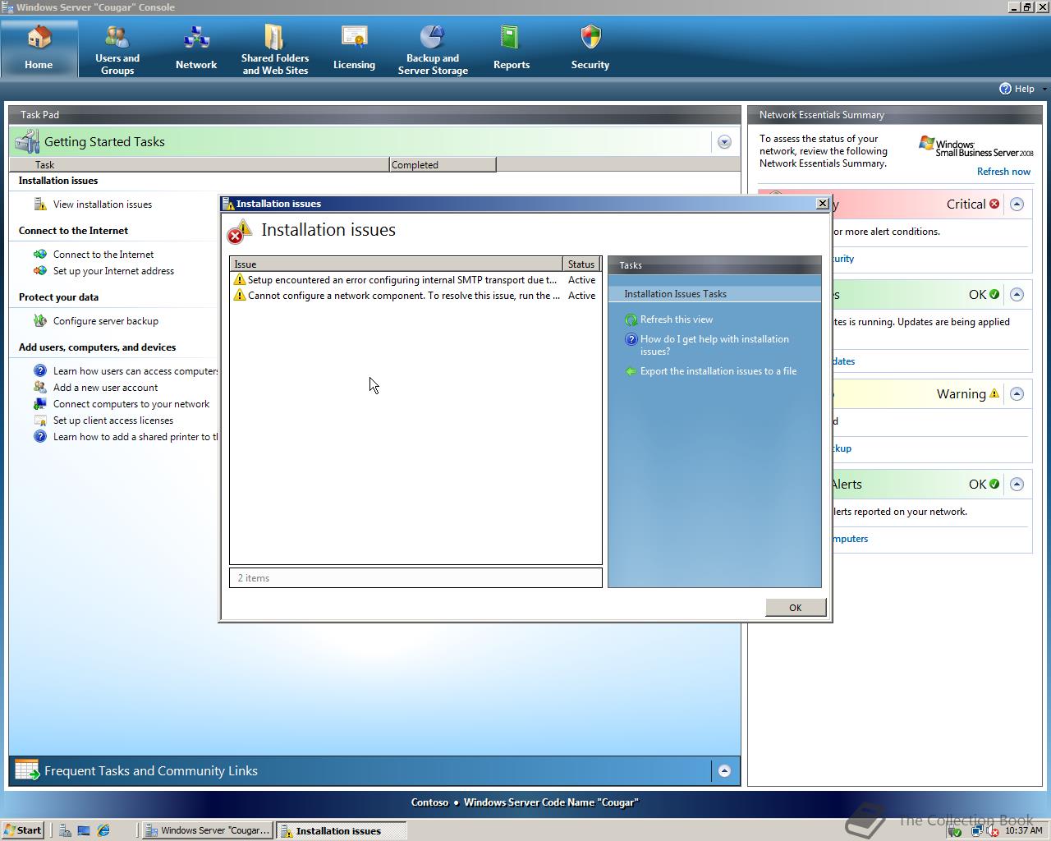Click the 10:37 AM system clock

point(1024,830)
